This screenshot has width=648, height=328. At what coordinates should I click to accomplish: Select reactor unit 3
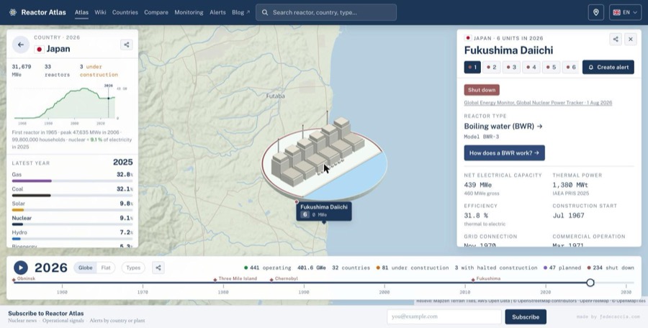(511, 67)
